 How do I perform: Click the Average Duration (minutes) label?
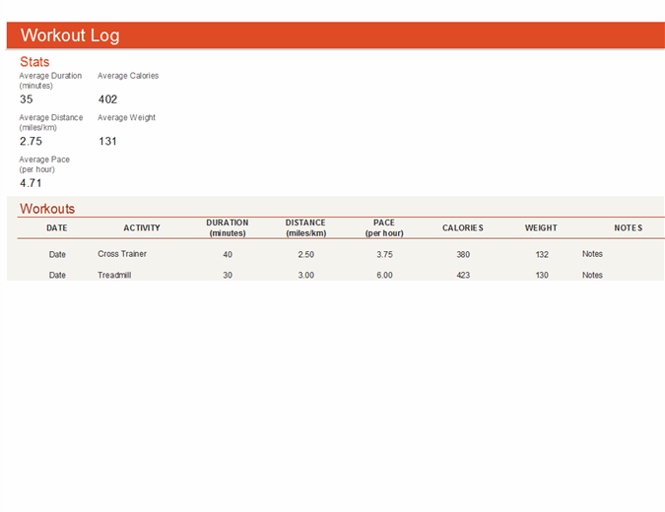click(x=50, y=81)
